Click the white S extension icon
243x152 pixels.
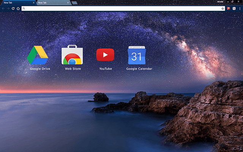[234, 8]
